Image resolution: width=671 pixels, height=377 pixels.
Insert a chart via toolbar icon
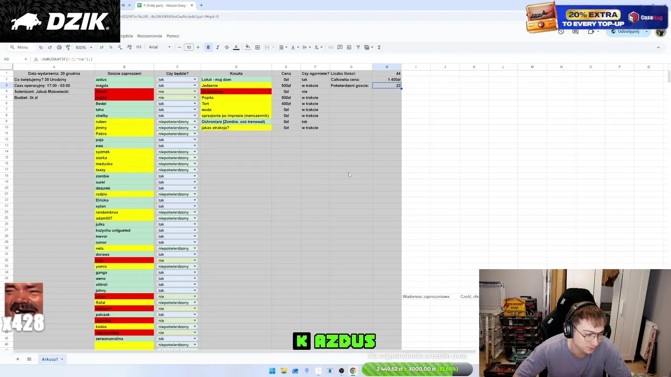[x=349, y=47]
